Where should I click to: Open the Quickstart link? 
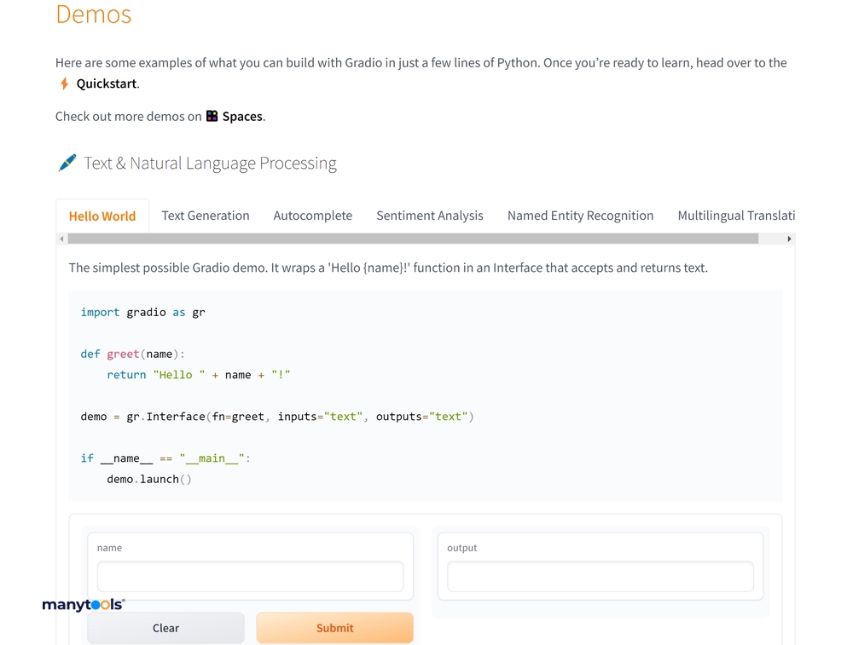point(105,84)
